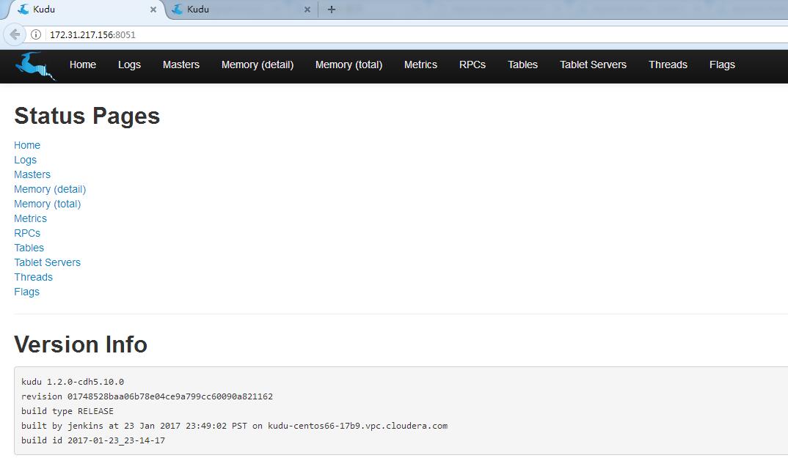The height and width of the screenshot is (458, 788).
Task: Follow the Tables link under Status Pages
Action: (29, 248)
